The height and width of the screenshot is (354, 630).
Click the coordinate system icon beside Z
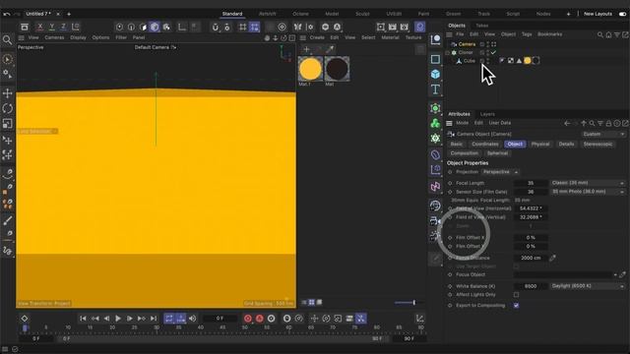(76, 27)
